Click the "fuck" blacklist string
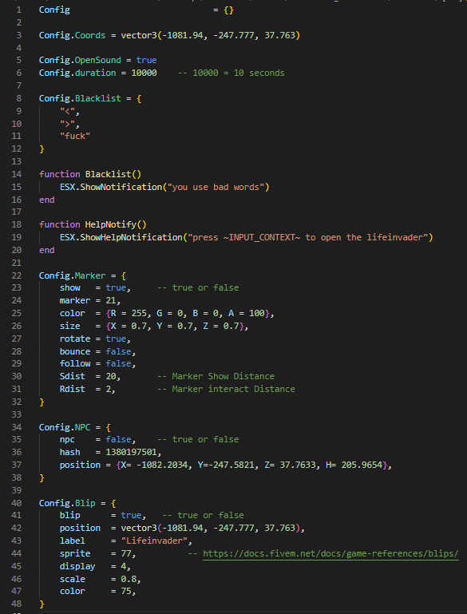This screenshot has height=614, width=467. pyautogui.click(x=75, y=136)
